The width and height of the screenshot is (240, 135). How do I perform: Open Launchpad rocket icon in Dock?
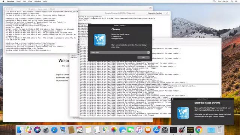point(46,130)
